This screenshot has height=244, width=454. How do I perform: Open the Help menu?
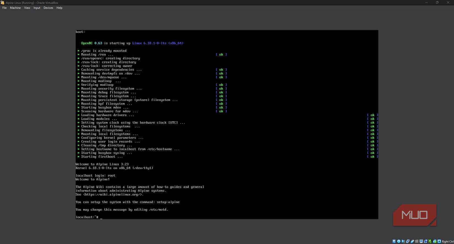[59, 8]
